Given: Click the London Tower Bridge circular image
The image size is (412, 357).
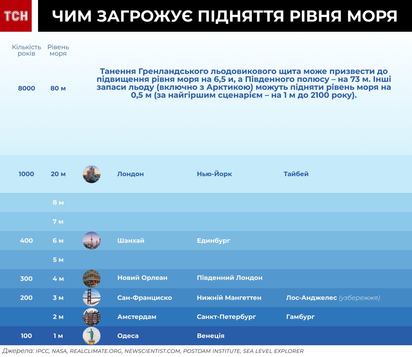Looking at the screenshot, I should [x=92, y=174].
